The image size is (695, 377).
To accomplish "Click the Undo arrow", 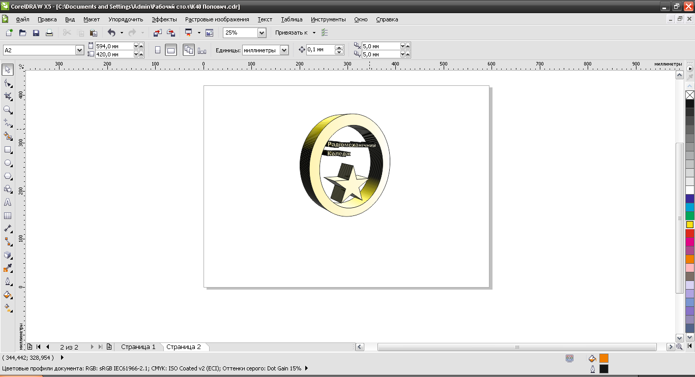I will [111, 33].
